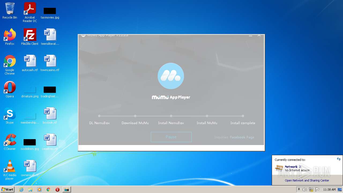Screen dimensions: 343x193
Task: Select the taxmovies.jpg file
Action: [50, 13]
